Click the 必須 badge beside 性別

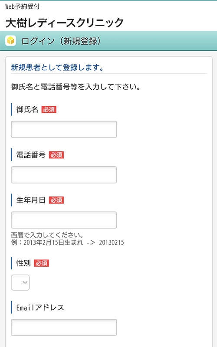click(x=41, y=263)
